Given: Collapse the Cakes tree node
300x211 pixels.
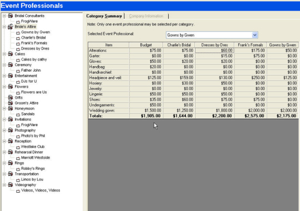Looking at the screenshot, I should pos(4,54).
